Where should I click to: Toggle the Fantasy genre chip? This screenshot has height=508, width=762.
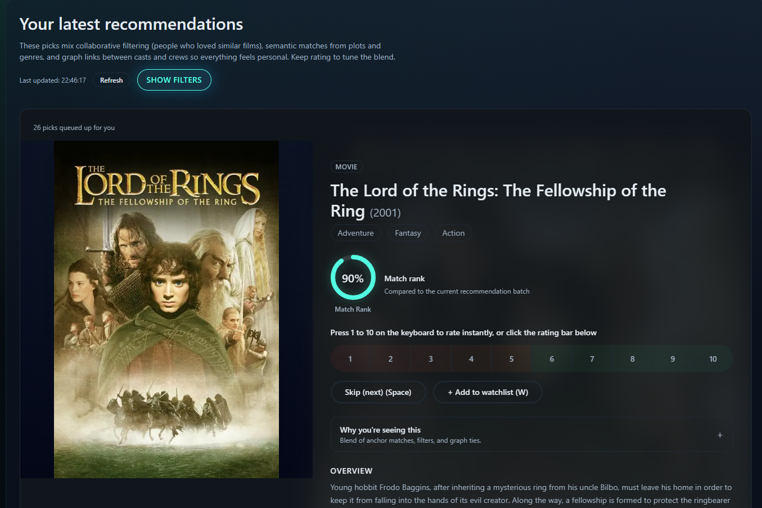coord(407,232)
